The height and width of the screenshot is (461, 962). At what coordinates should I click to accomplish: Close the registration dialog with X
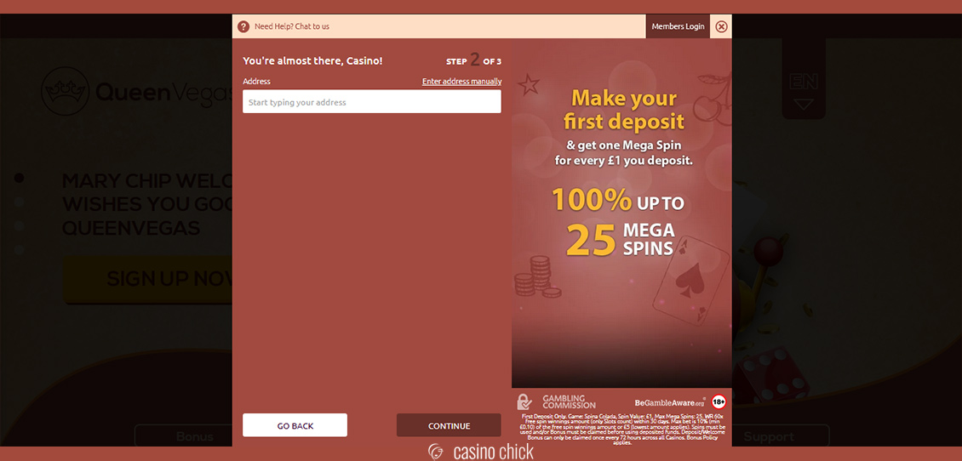tap(722, 26)
